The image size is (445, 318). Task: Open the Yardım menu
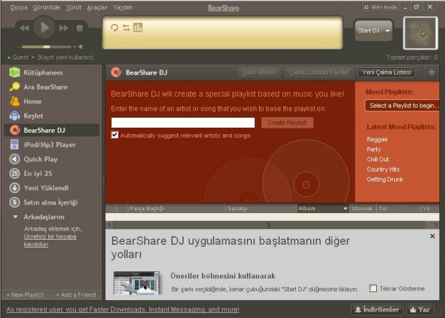tap(123, 7)
